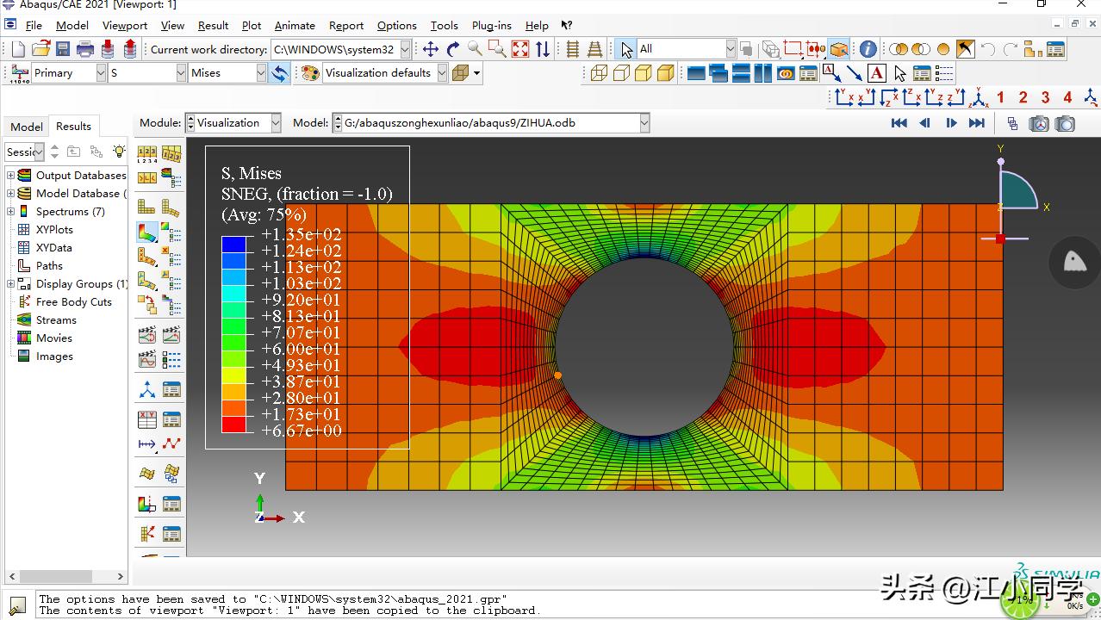
Task: Click the Print icon in toolbar
Action: tap(85, 49)
